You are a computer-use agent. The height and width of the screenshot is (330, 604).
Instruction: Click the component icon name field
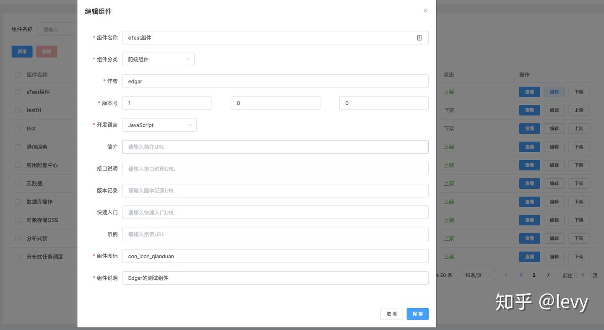(x=275, y=256)
